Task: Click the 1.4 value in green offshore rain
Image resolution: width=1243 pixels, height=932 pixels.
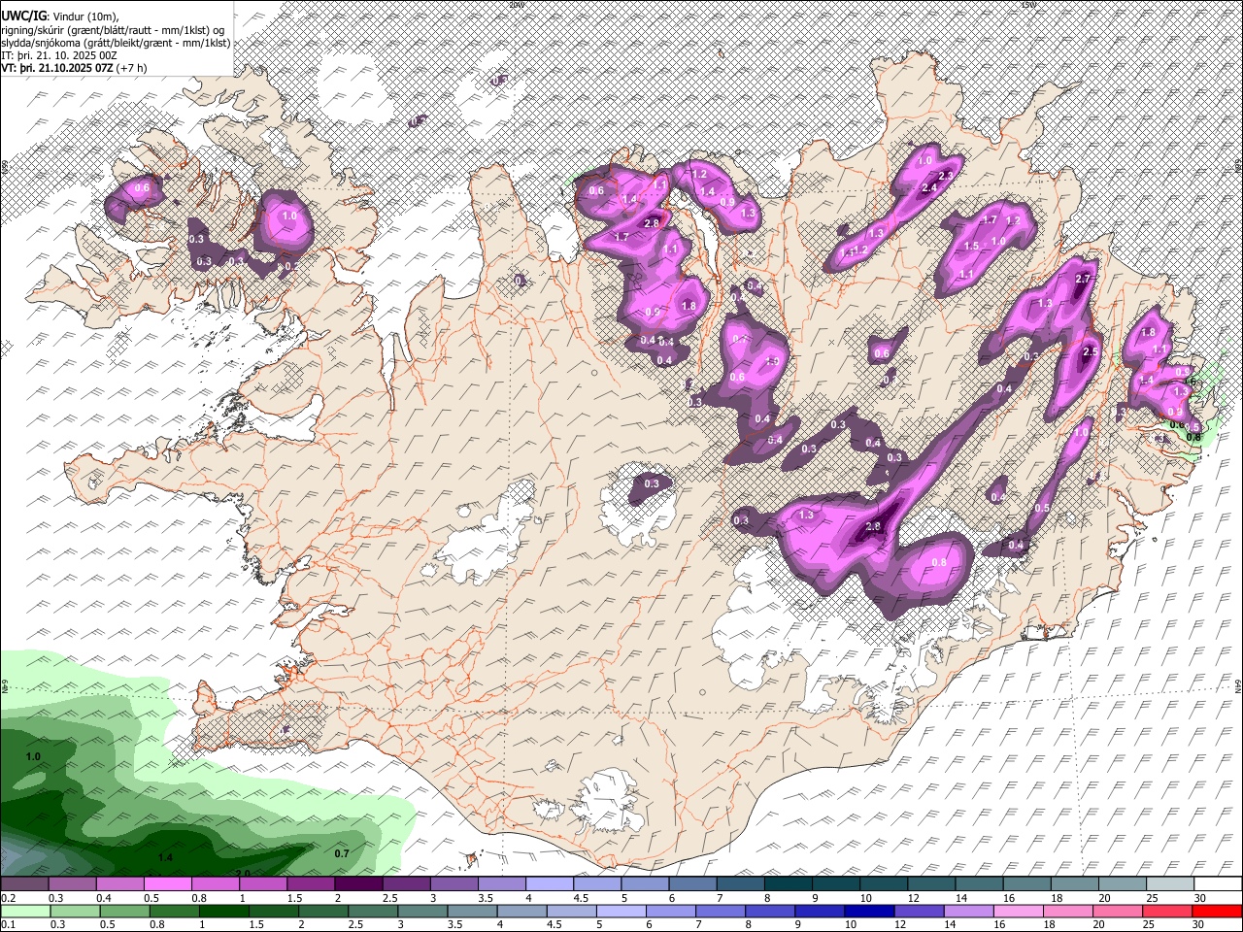Action: point(165,858)
